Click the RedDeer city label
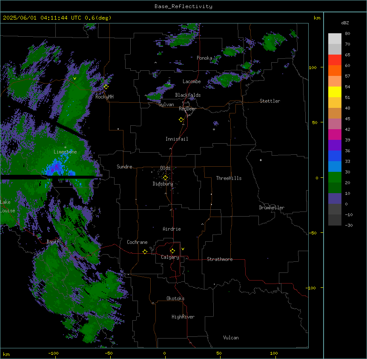367x359 pixels. pos(187,109)
